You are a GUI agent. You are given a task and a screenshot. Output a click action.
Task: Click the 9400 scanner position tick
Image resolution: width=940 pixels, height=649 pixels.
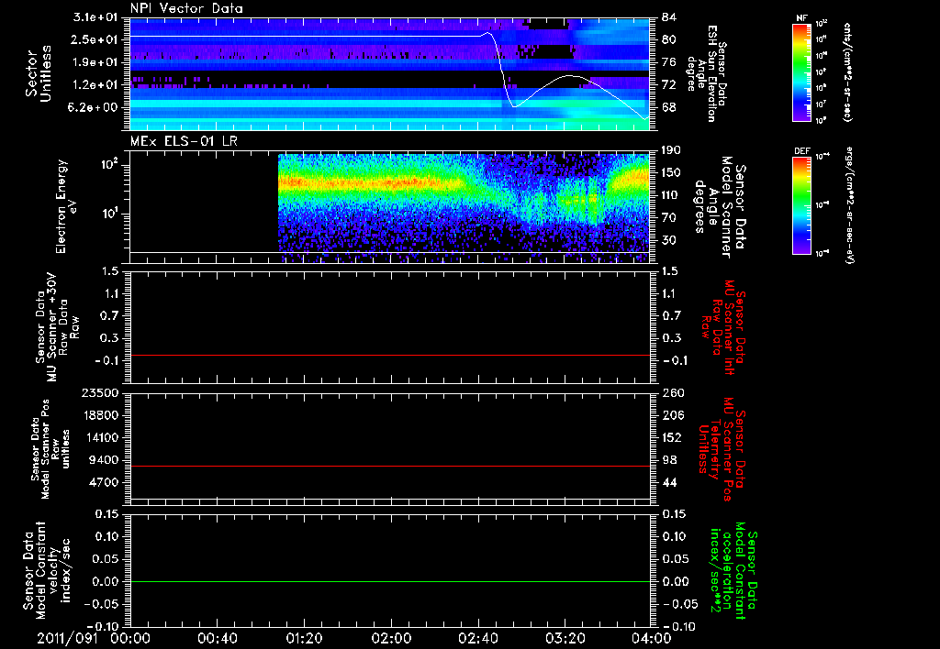coord(104,460)
